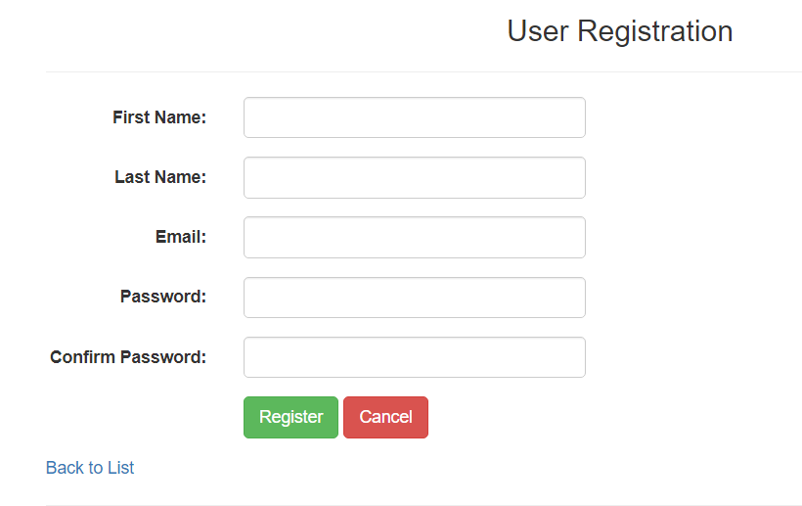The width and height of the screenshot is (802, 506).
Task: Abort registration with the Cancel button
Action: (385, 417)
